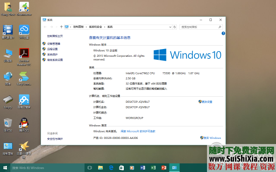Select the active System window taskbar button
Screen dimensions: 276x172
point(174,168)
